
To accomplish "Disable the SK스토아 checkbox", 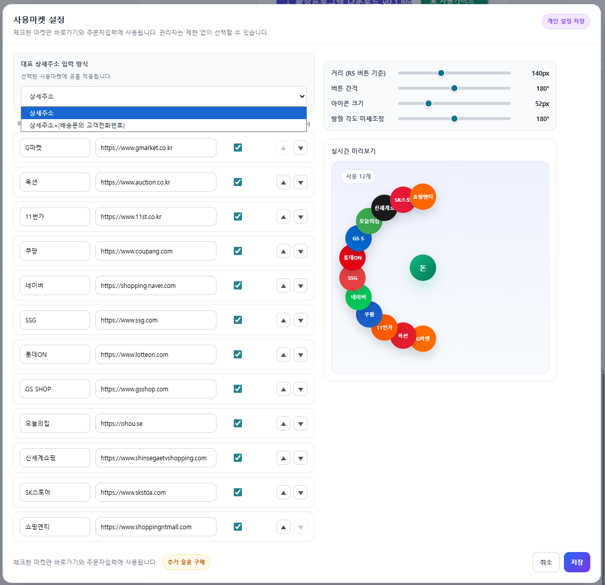I will (238, 492).
